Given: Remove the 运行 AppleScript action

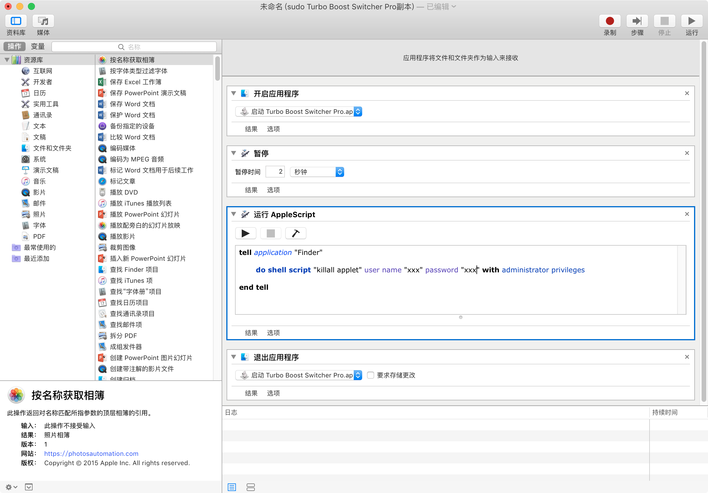Looking at the screenshot, I should (x=687, y=214).
